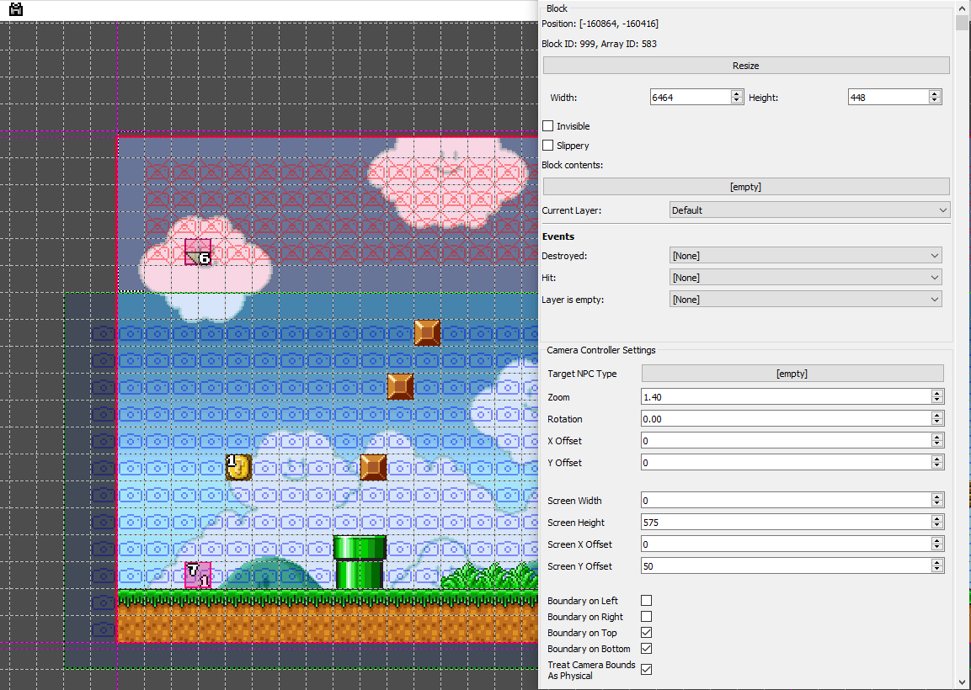Click the Screen X Offset spinner arrows
The height and width of the screenshot is (690, 971).
point(937,544)
